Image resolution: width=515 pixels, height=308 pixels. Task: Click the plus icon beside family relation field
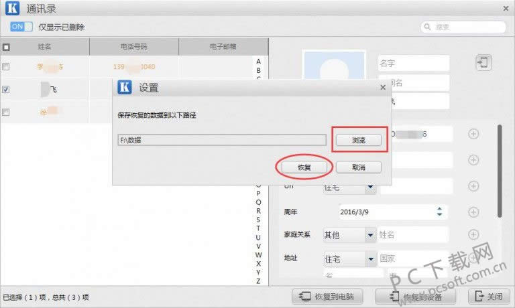[473, 235]
